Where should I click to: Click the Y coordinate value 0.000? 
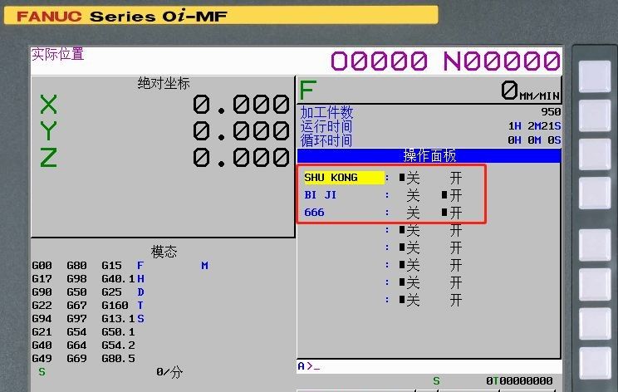pyautogui.click(x=241, y=130)
